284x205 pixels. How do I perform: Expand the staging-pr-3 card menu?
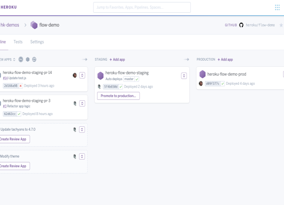coord(82,103)
